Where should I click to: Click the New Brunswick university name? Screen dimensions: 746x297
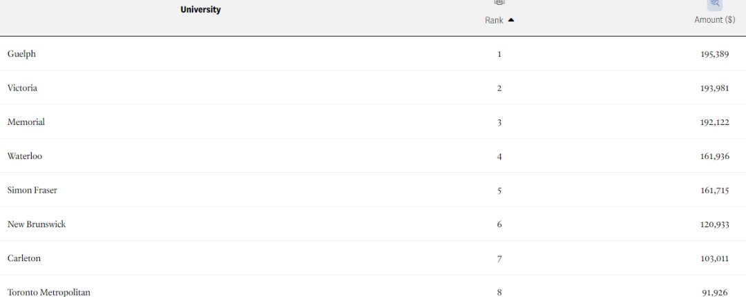(37, 224)
